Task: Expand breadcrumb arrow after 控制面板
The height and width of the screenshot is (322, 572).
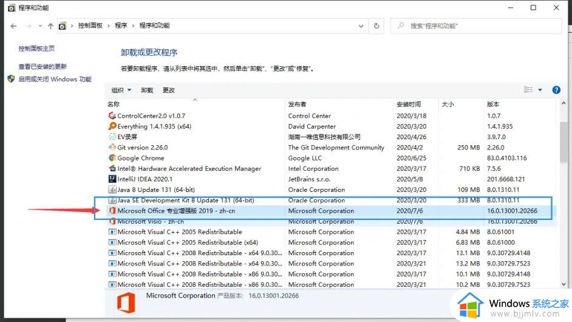Action: pos(109,26)
